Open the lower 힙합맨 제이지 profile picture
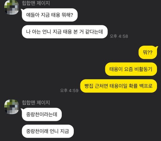 (11, 107)
